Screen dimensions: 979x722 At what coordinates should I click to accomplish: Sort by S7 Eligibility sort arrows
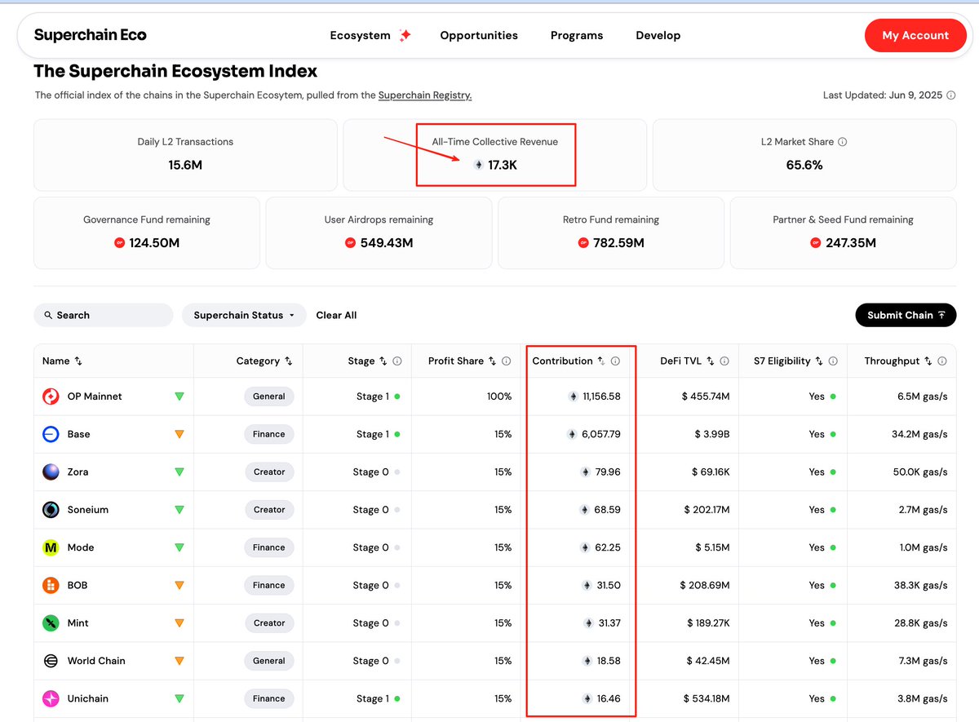point(819,361)
